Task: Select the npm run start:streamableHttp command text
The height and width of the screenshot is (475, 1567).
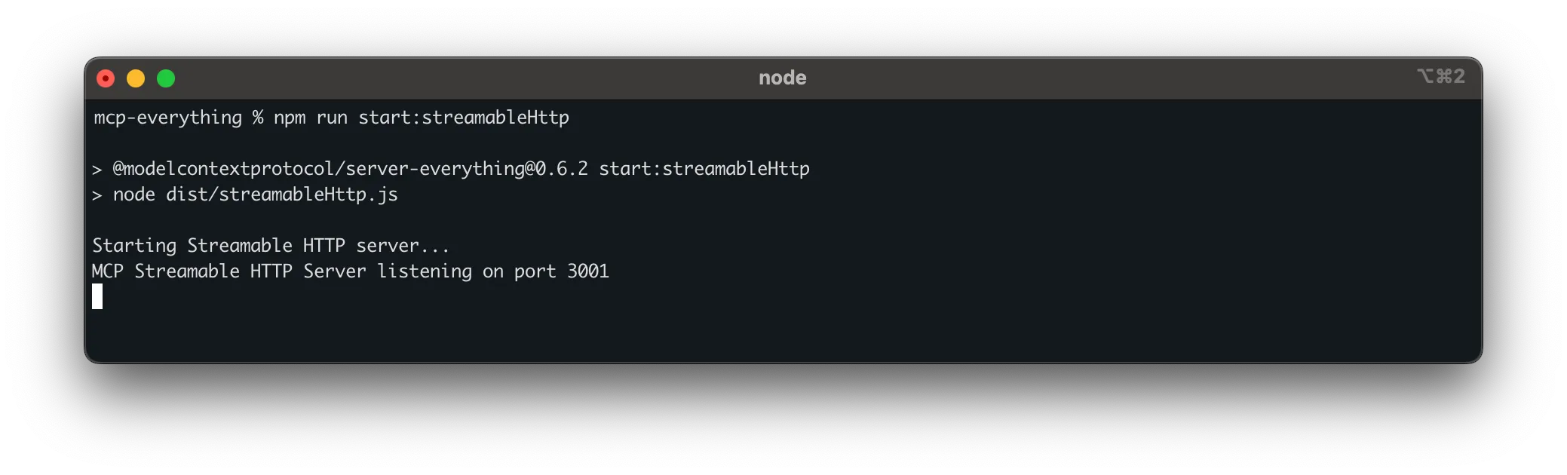Action: 422,118
